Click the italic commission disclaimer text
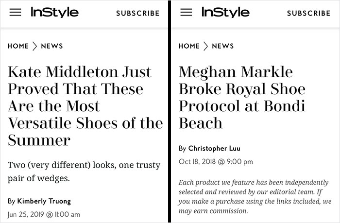 [255, 196]
